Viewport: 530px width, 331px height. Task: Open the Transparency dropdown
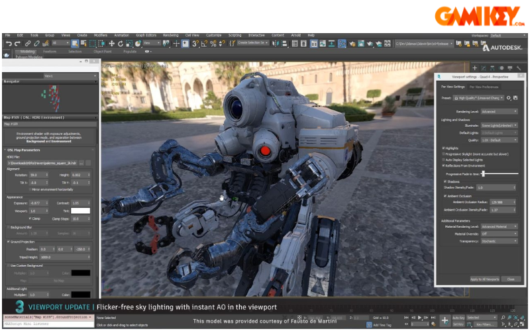[500, 241]
